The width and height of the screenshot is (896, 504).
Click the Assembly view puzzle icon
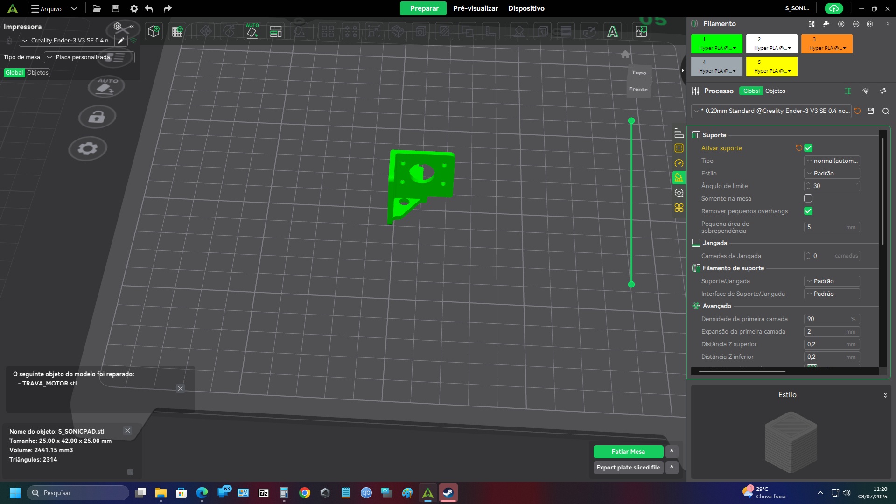(641, 31)
